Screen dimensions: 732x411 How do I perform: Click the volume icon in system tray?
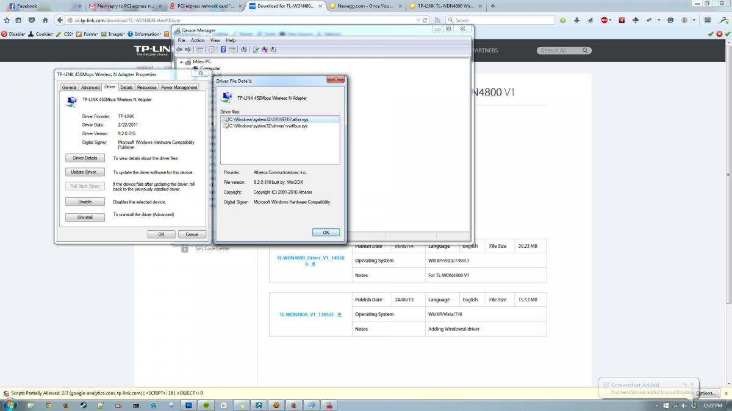[x=683, y=406]
